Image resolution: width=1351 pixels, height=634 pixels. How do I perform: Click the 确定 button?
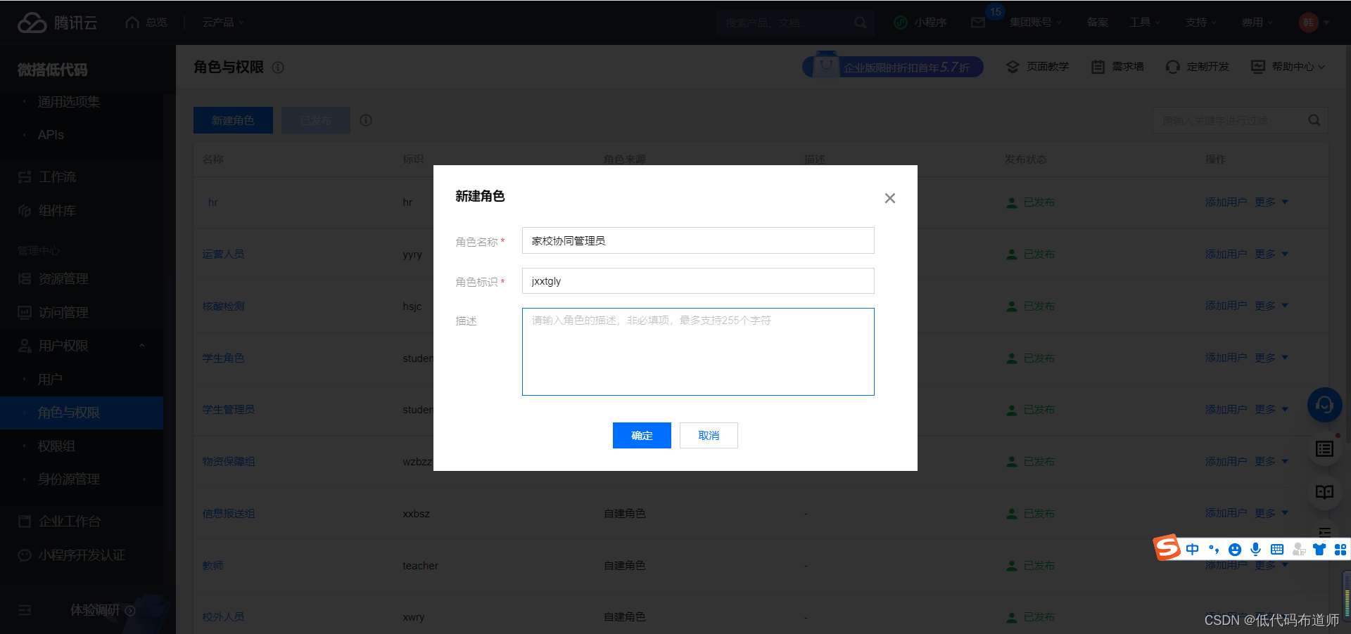642,435
